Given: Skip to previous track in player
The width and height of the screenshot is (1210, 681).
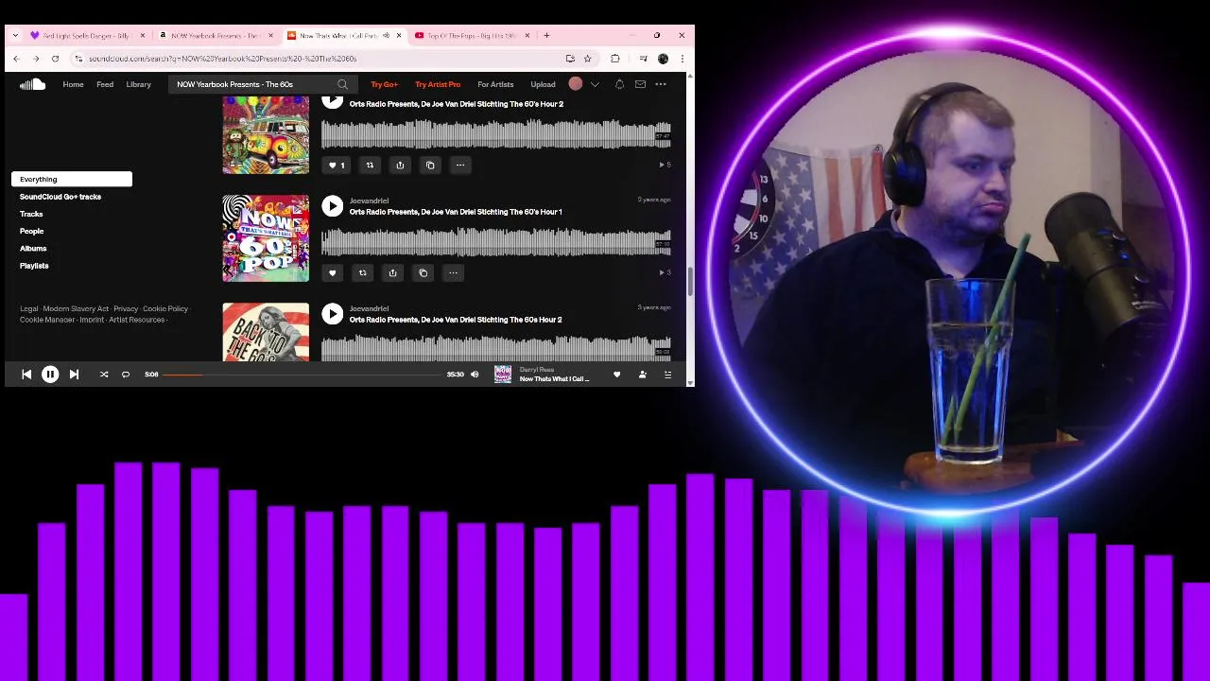Looking at the screenshot, I should pos(26,375).
